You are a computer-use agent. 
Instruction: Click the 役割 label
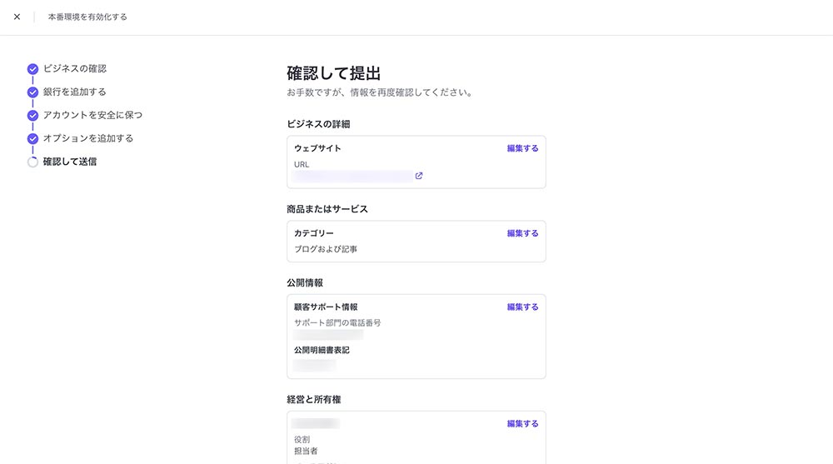point(302,440)
